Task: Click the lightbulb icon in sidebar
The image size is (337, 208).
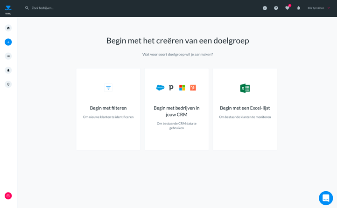Action: (x=8, y=84)
